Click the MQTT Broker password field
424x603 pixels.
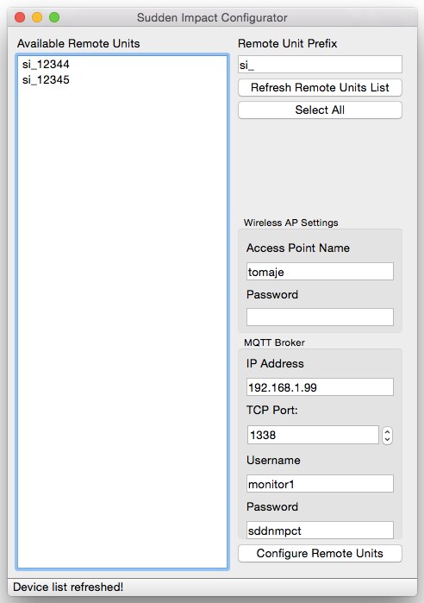(x=320, y=531)
